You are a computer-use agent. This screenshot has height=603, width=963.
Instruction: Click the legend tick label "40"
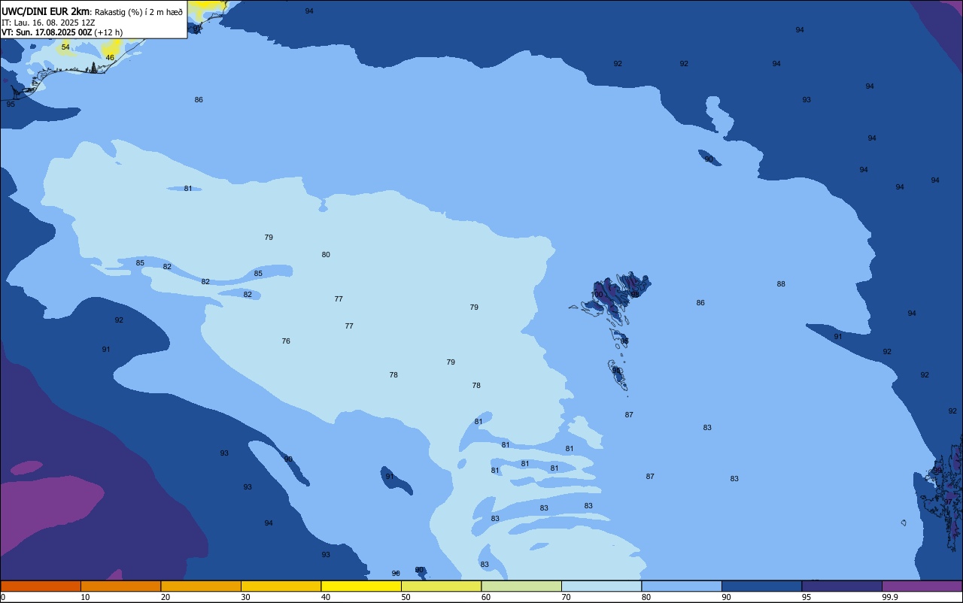[326, 597]
